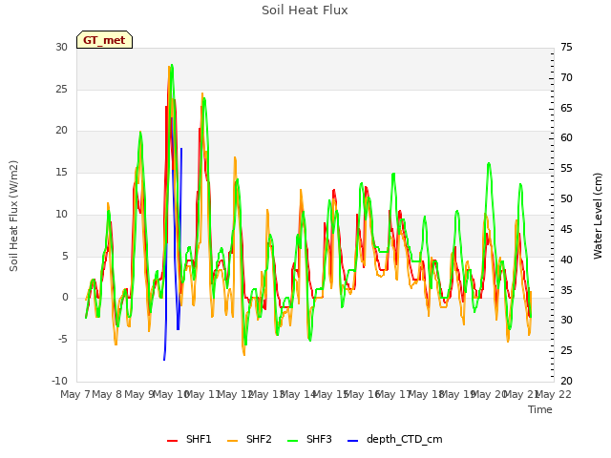Viewport: 611px width, 458px height.
Task: Click the 40 right y-axis tick label
Action: (566, 260)
